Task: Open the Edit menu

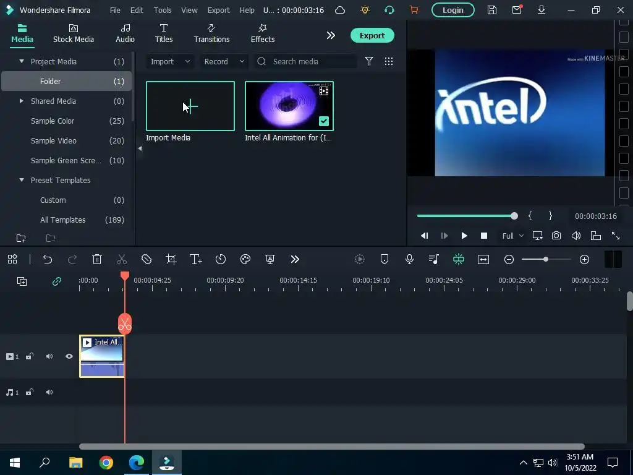Action: coord(137,10)
